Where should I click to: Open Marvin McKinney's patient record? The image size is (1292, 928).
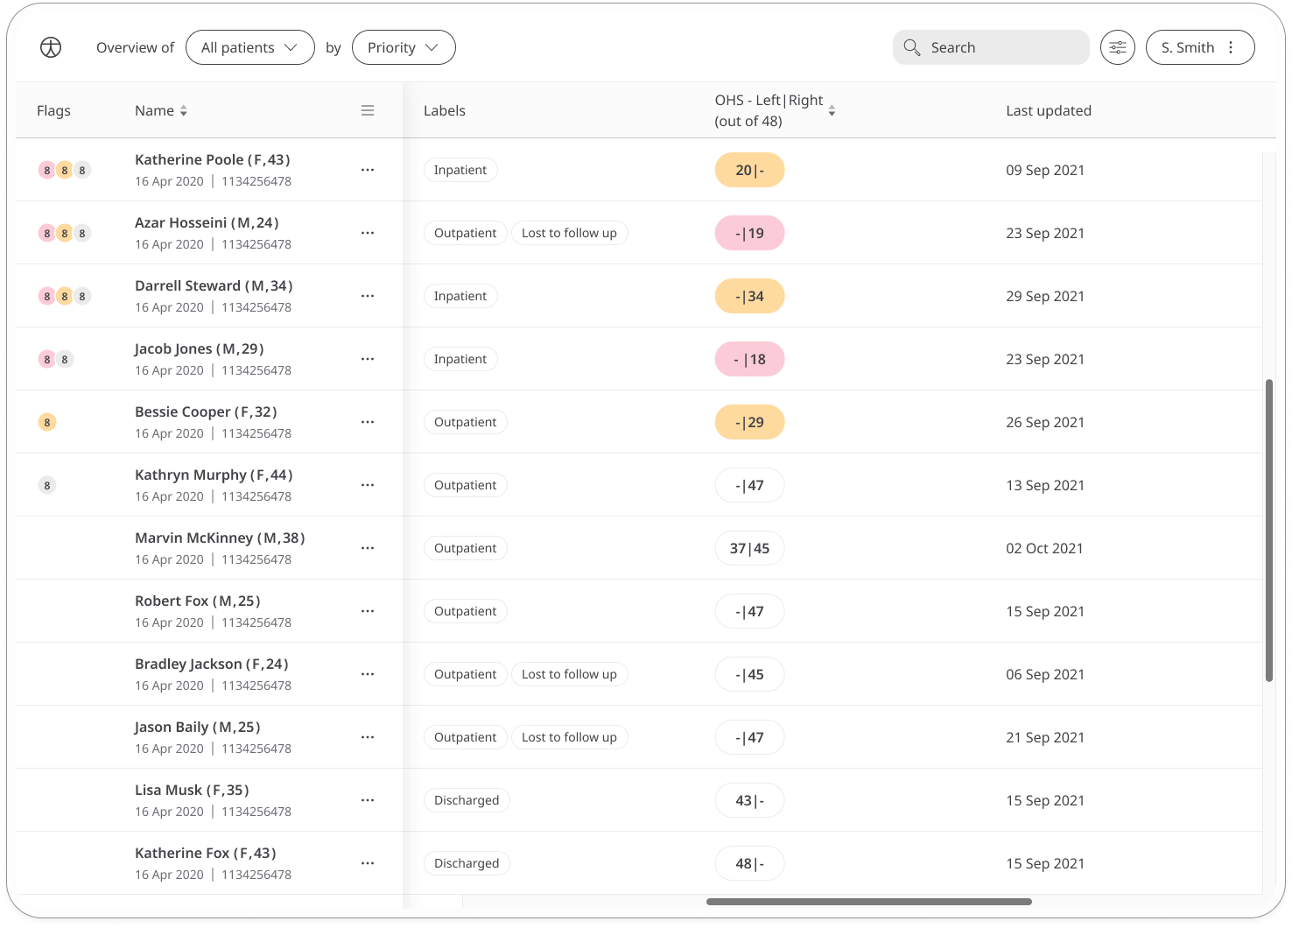click(220, 538)
